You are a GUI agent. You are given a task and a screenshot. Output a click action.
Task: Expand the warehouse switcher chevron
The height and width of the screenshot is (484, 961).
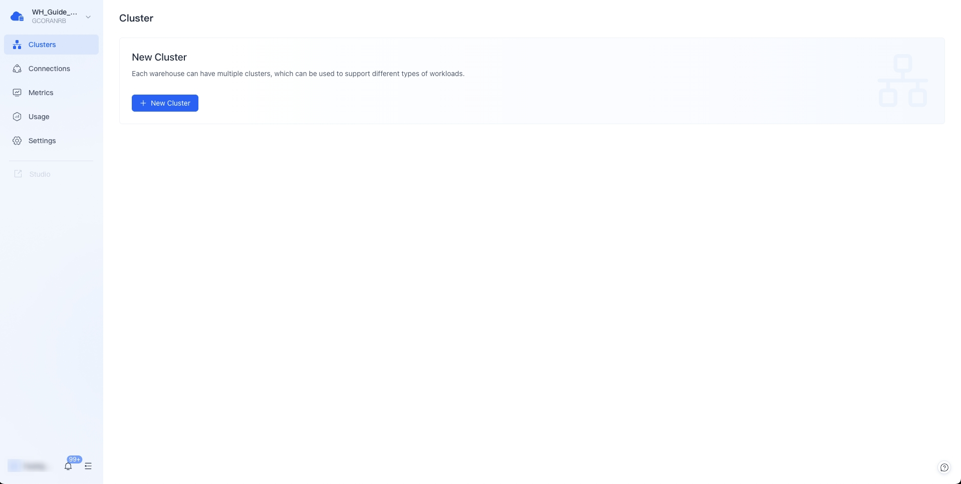(x=88, y=17)
